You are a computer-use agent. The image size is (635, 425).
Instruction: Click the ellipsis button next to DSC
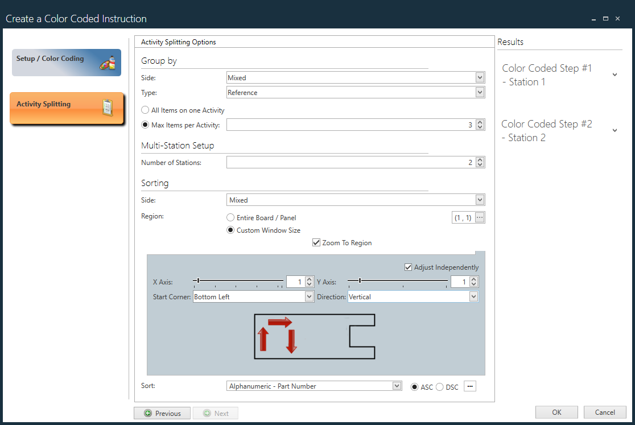pos(470,386)
